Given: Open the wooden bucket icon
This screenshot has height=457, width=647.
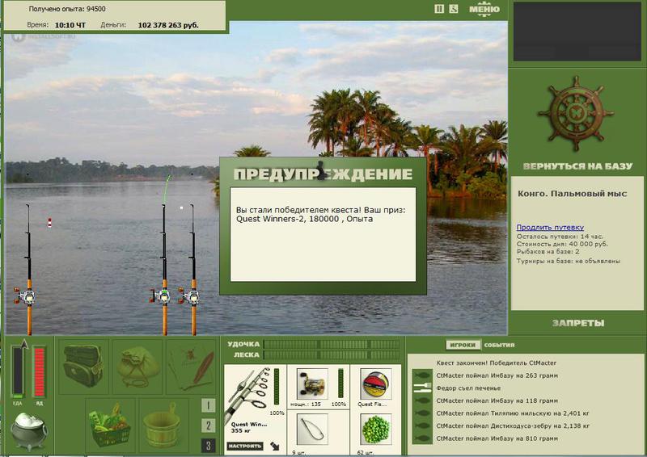Looking at the screenshot, I should point(163,426).
